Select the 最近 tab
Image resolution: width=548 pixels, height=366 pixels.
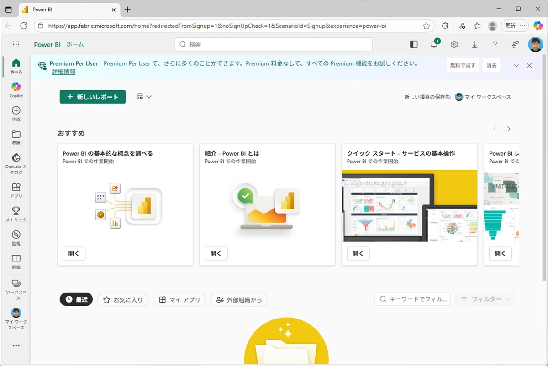(76, 300)
